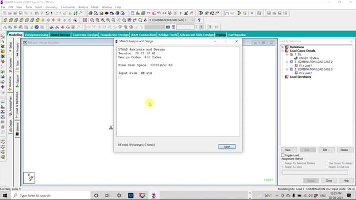Switch to the Steel Design tab
The width and height of the screenshot is (356, 200).
coord(61,35)
